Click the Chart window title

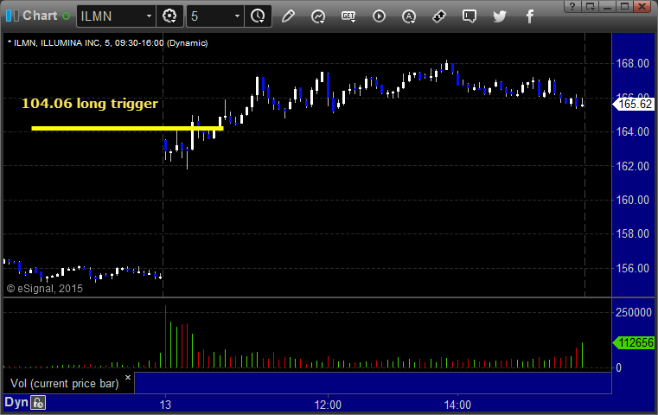coord(40,16)
